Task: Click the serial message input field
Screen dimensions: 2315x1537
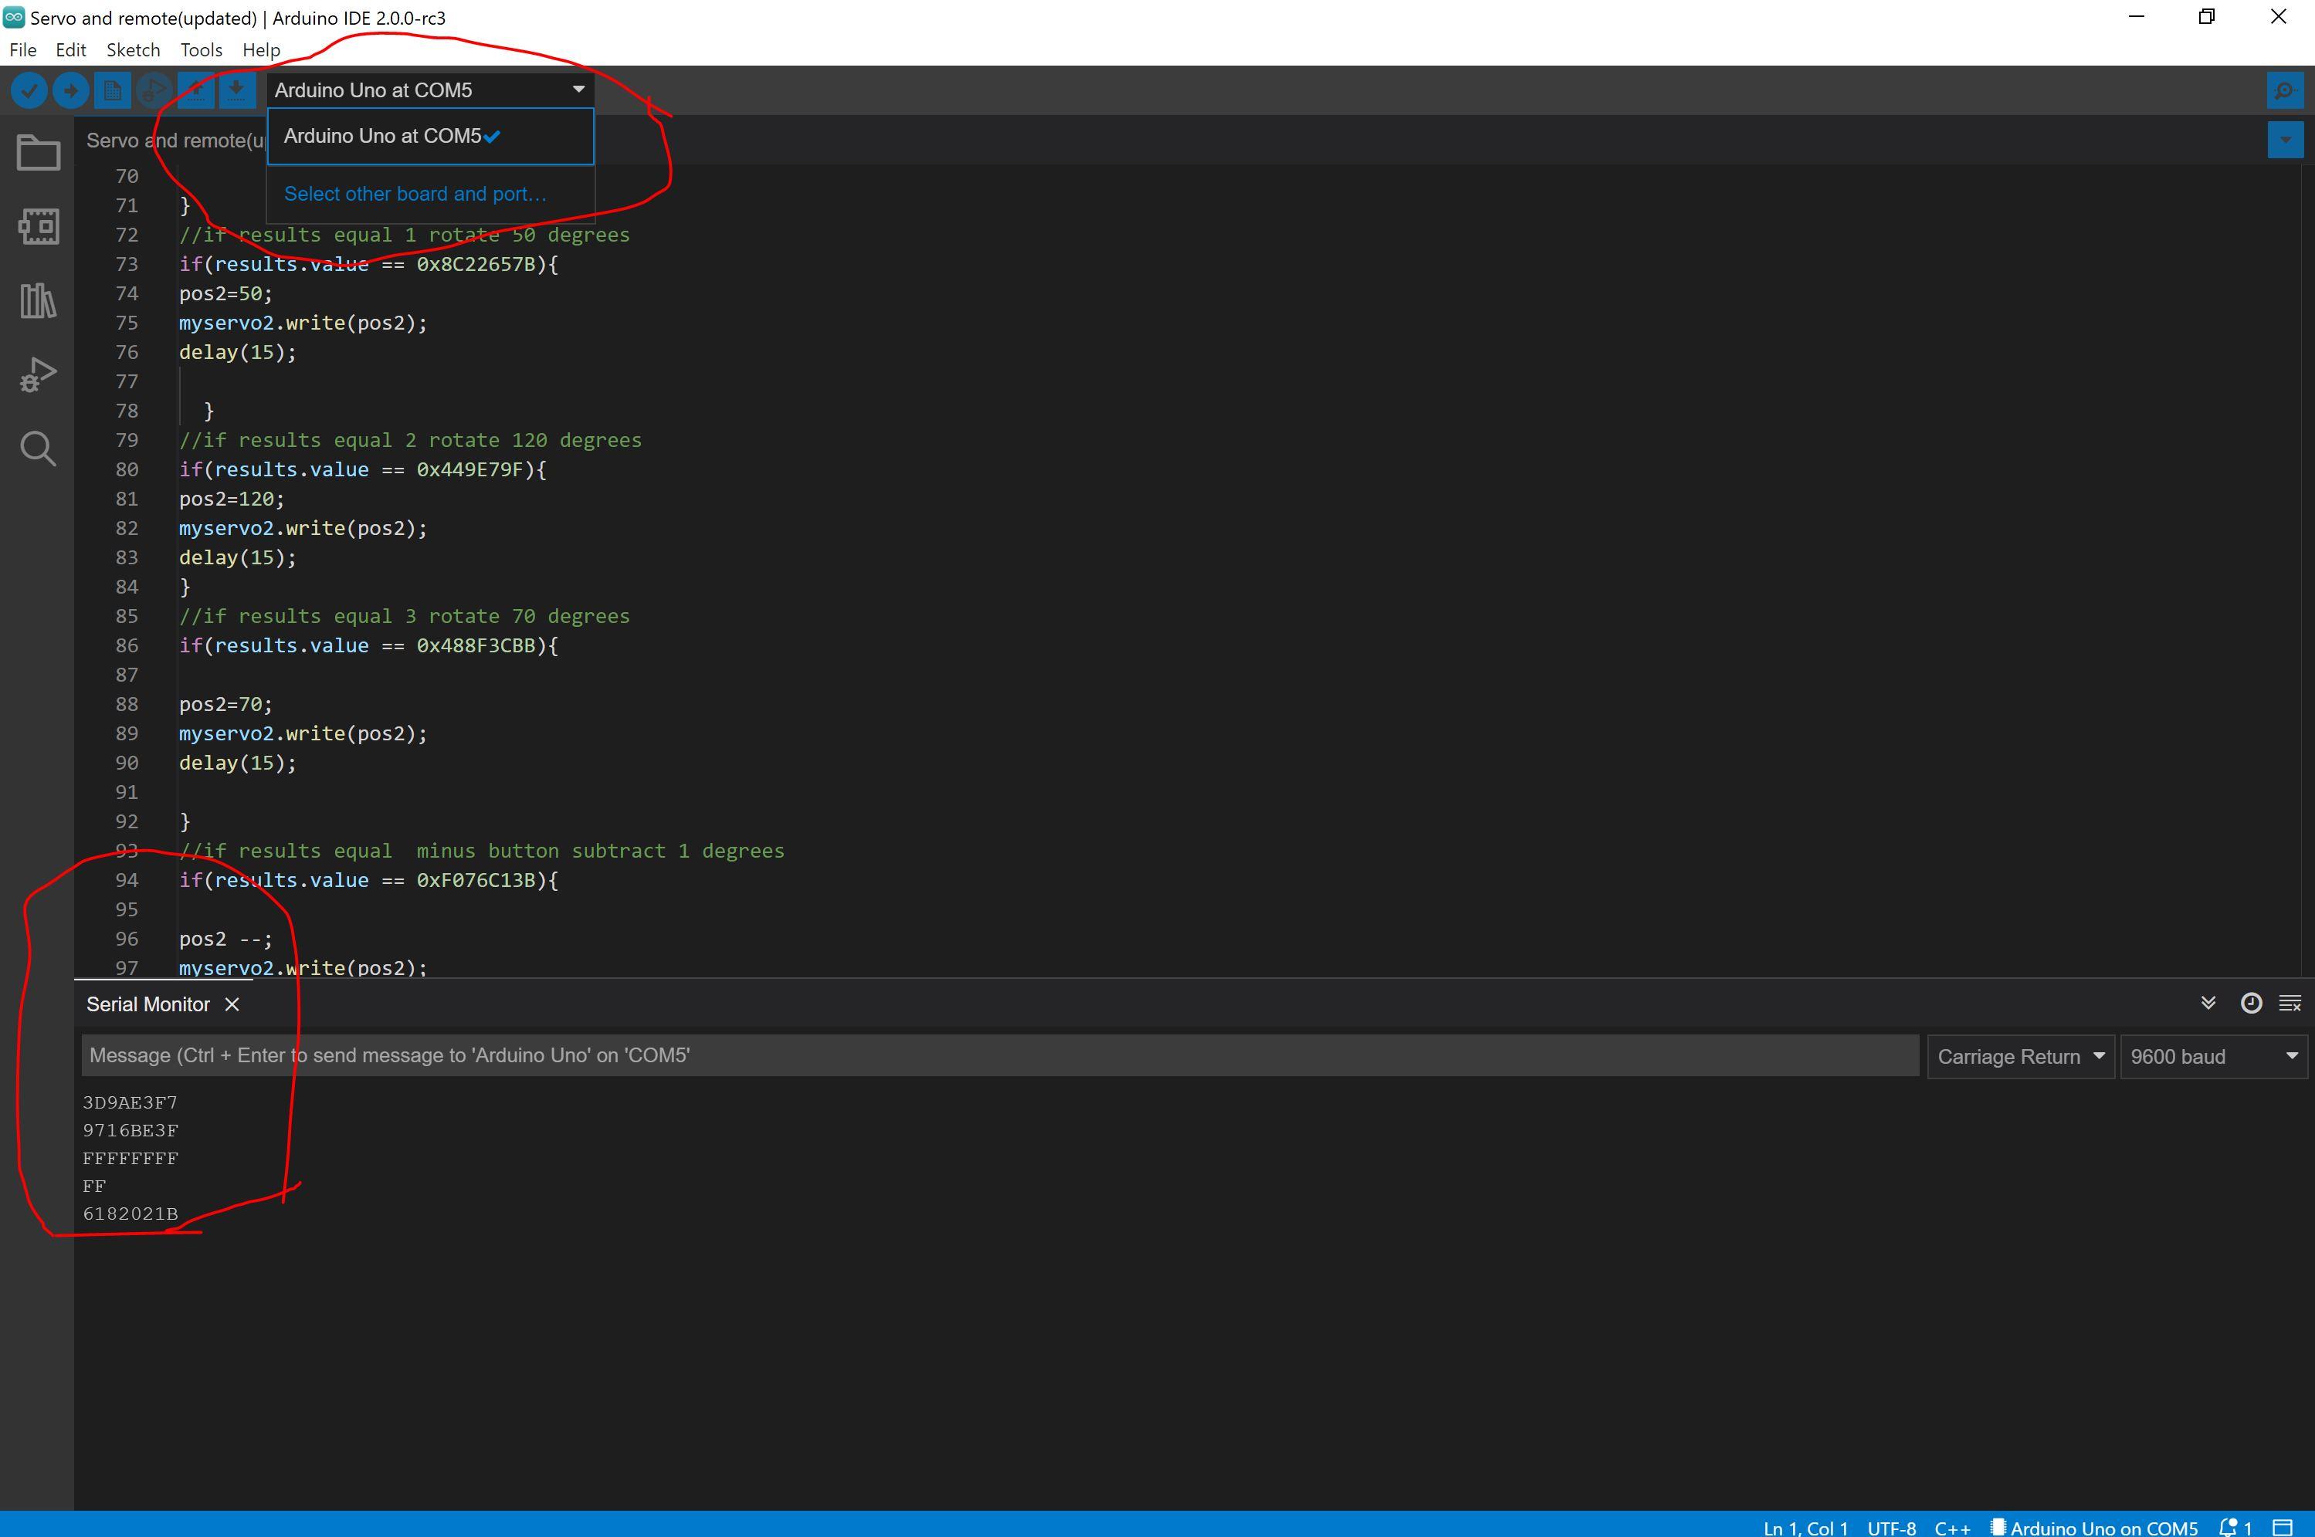Action: point(1000,1056)
